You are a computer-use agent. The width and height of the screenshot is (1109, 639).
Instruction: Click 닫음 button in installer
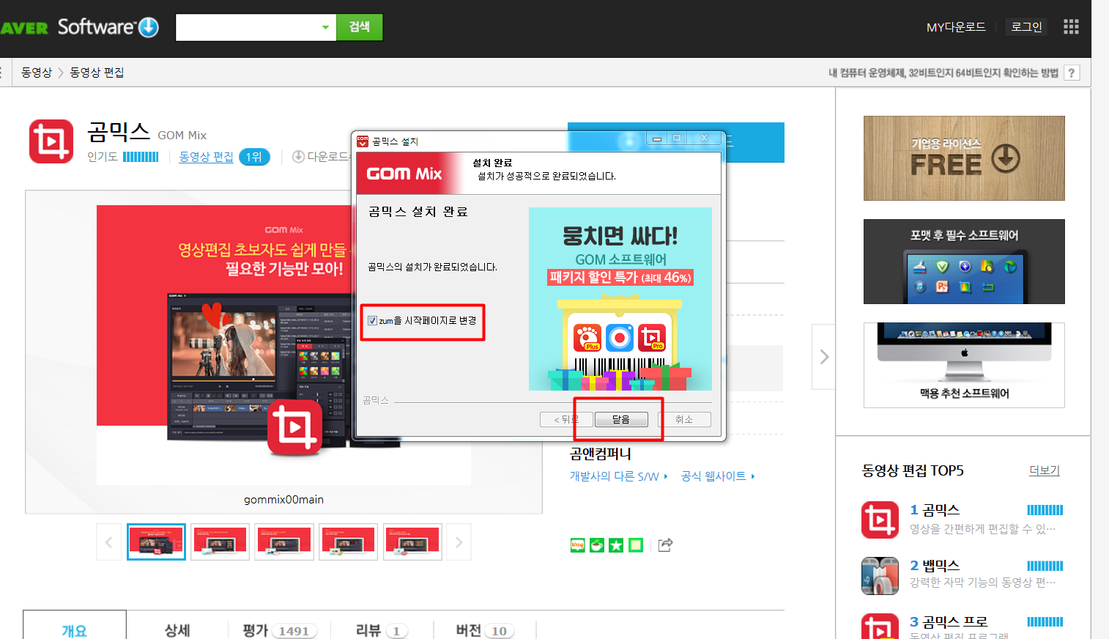[621, 419]
